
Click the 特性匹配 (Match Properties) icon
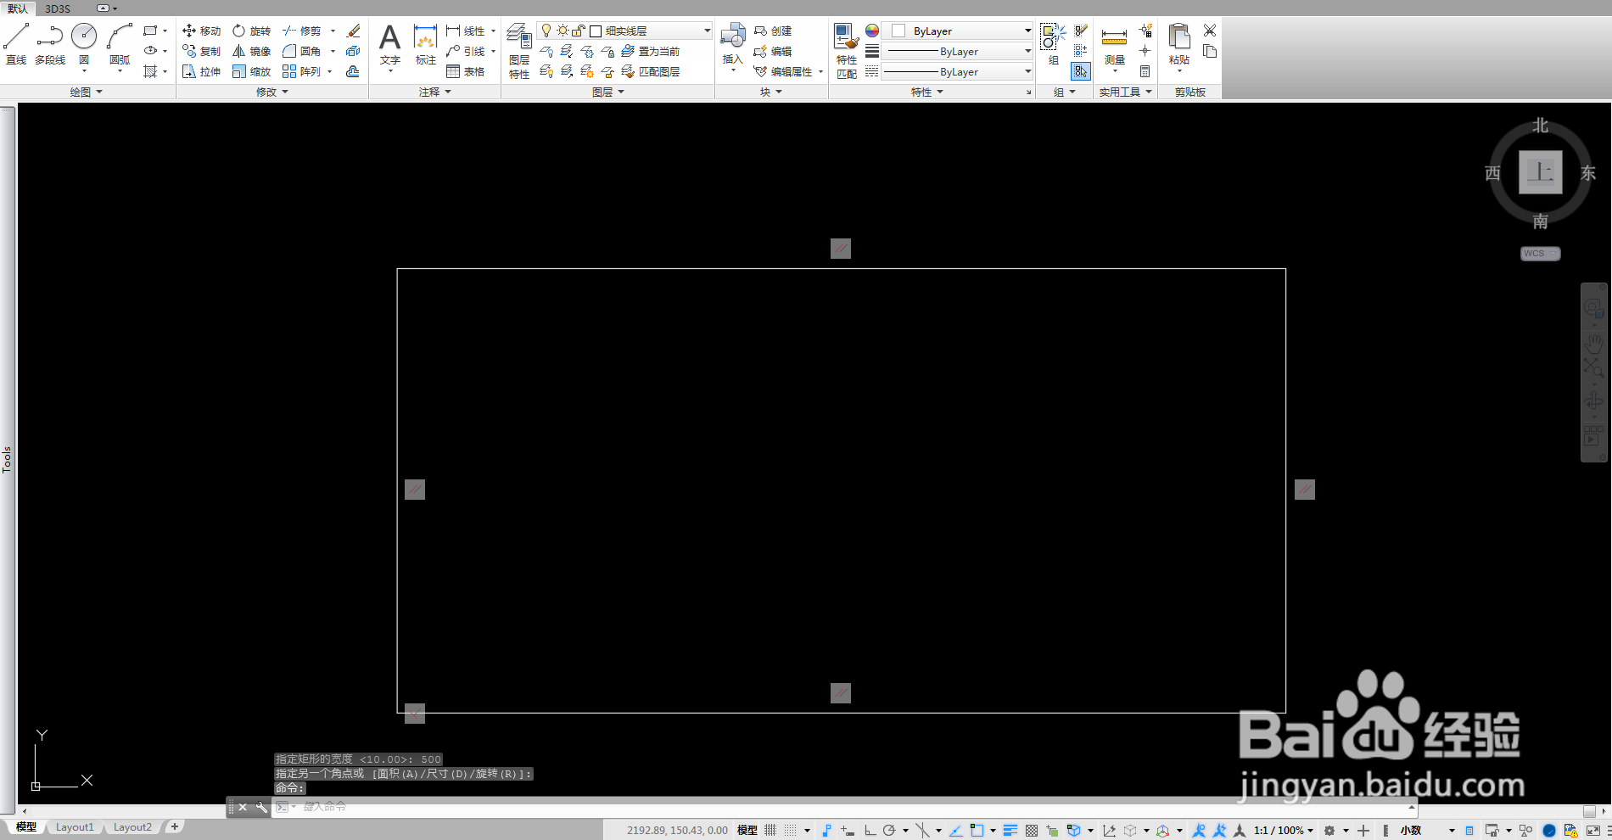(847, 51)
